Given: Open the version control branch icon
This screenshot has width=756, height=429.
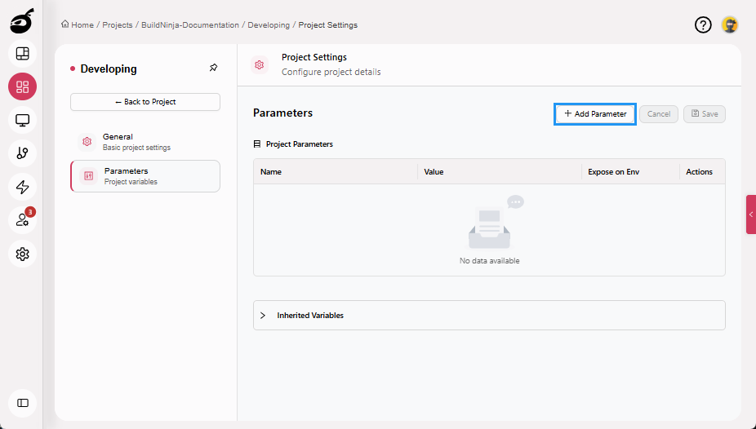Looking at the screenshot, I should 22,153.
